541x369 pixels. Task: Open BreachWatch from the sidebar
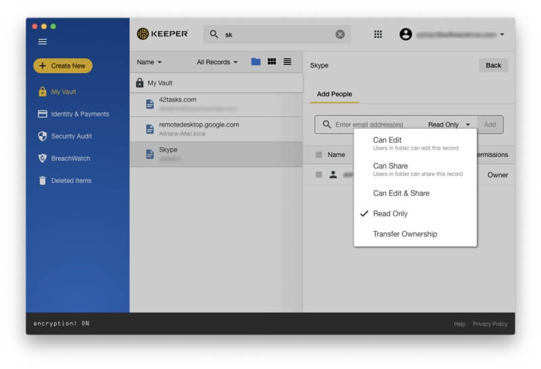(x=64, y=158)
